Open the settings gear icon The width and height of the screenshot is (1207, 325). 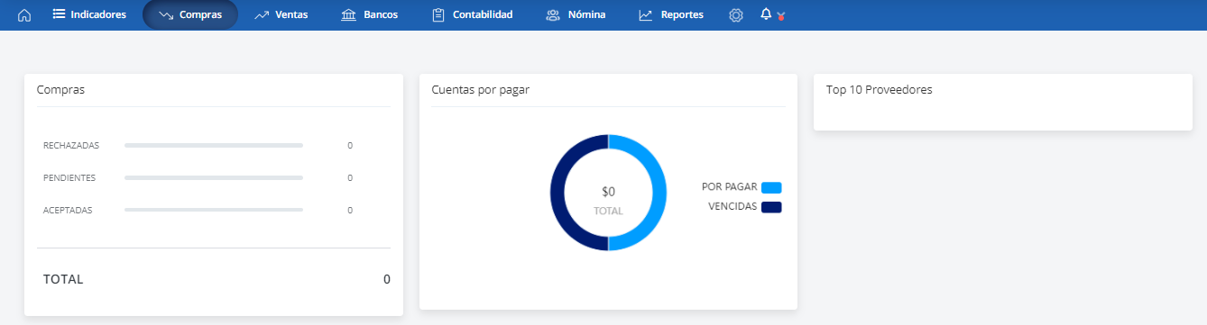click(736, 15)
